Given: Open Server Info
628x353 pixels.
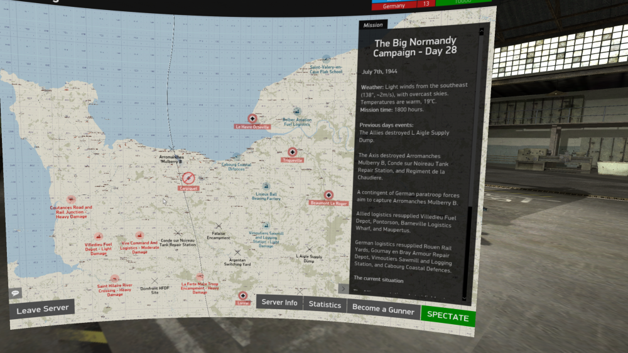Looking at the screenshot, I should [279, 303].
